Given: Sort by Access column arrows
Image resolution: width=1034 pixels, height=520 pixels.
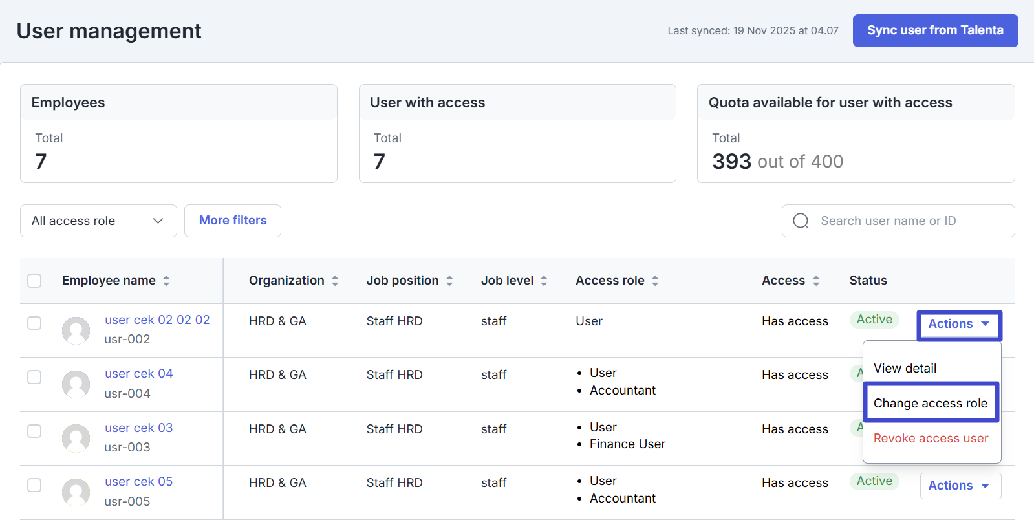Looking at the screenshot, I should pyautogui.click(x=816, y=281).
